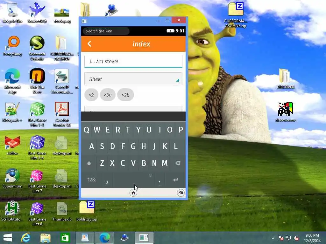Tap the enter key on the keyboard
This screenshot has width=326, height=244.
(175, 180)
